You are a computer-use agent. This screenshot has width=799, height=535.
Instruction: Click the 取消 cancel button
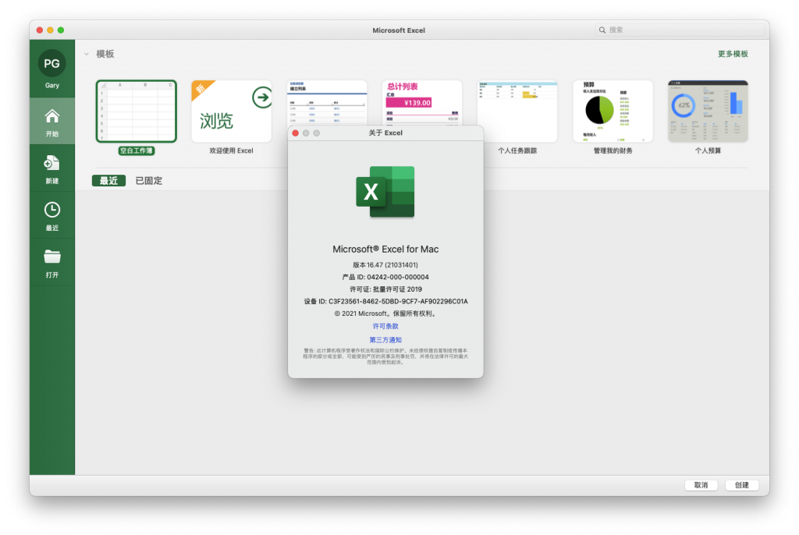point(701,485)
